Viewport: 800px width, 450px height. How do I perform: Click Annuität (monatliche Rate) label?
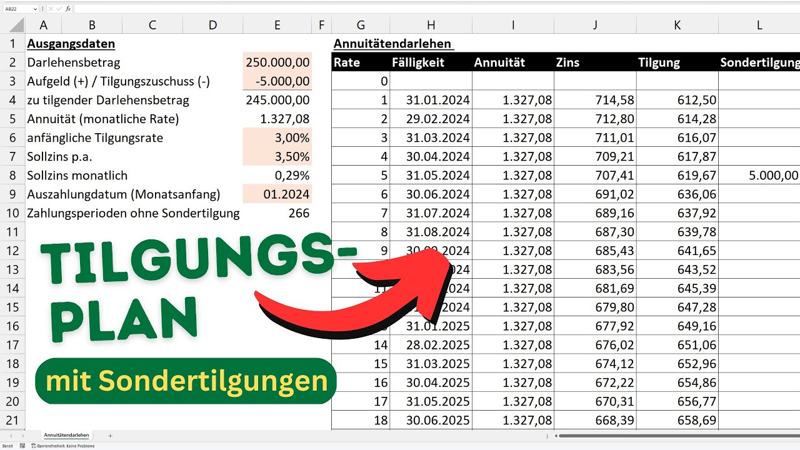click(x=102, y=119)
